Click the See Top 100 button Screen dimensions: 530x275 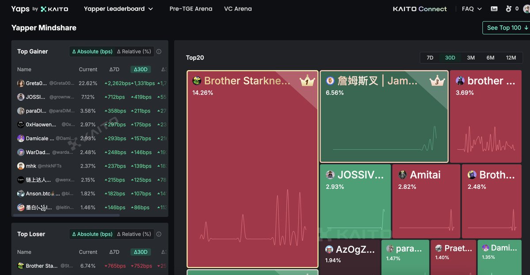tap(506, 28)
